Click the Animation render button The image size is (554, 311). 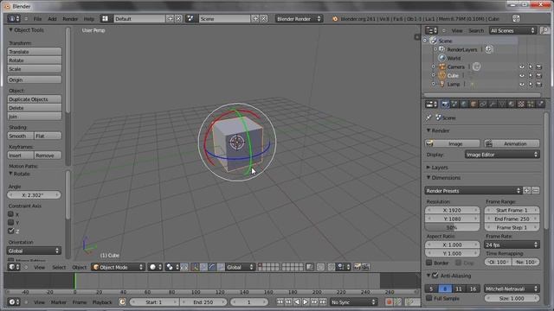[x=512, y=143]
